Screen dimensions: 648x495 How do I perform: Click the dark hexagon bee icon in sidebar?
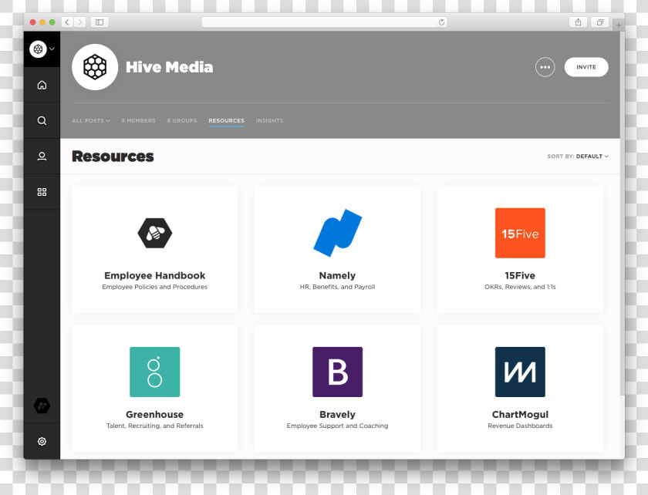42,406
